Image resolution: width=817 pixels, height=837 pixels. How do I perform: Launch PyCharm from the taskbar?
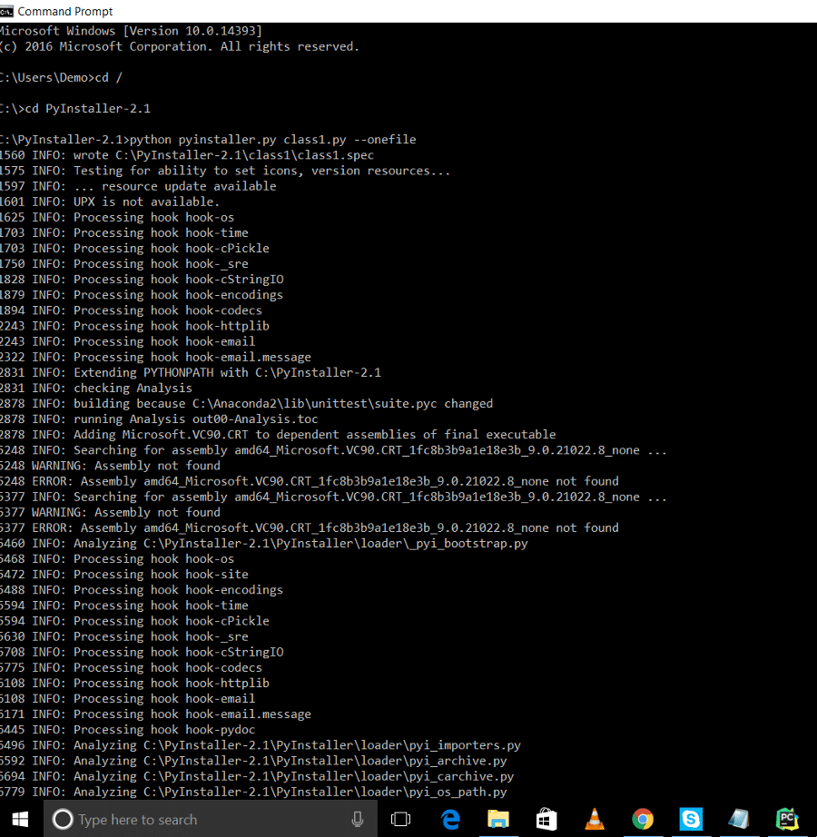(x=786, y=819)
